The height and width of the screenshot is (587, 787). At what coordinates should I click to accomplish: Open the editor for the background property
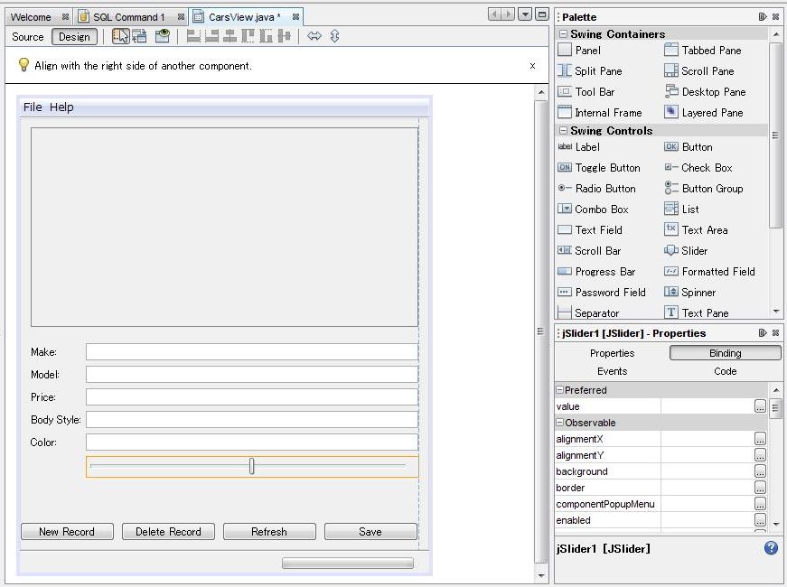(x=760, y=471)
